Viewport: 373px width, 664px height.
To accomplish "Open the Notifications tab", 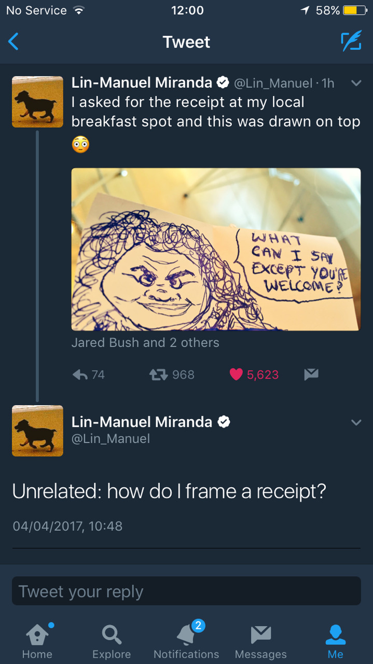I will [186, 641].
